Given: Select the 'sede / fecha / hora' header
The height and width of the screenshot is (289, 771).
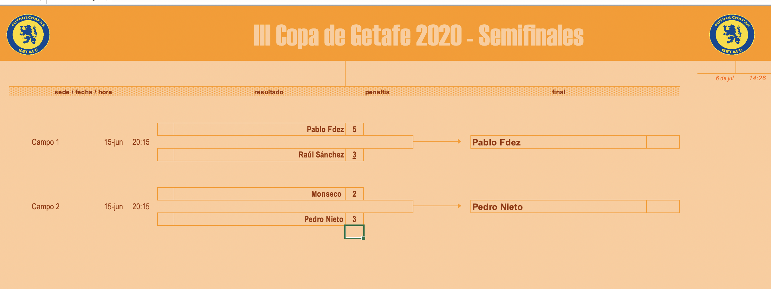Looking at the screenshot, I should [83, 92].
